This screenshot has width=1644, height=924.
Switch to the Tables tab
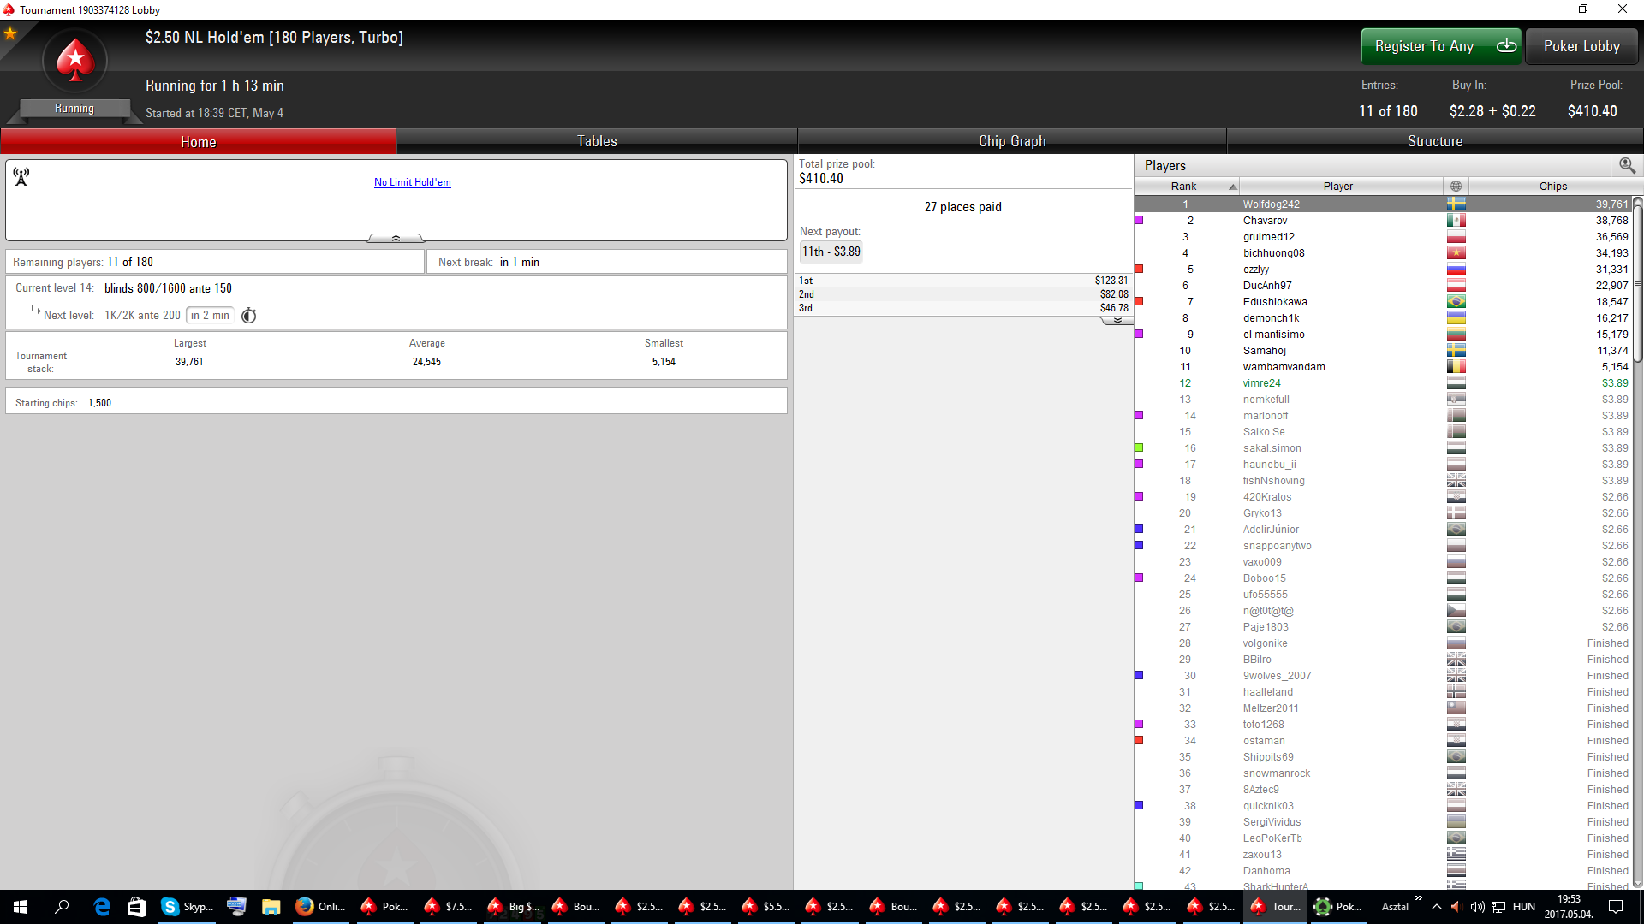click(x=597, y=141)
